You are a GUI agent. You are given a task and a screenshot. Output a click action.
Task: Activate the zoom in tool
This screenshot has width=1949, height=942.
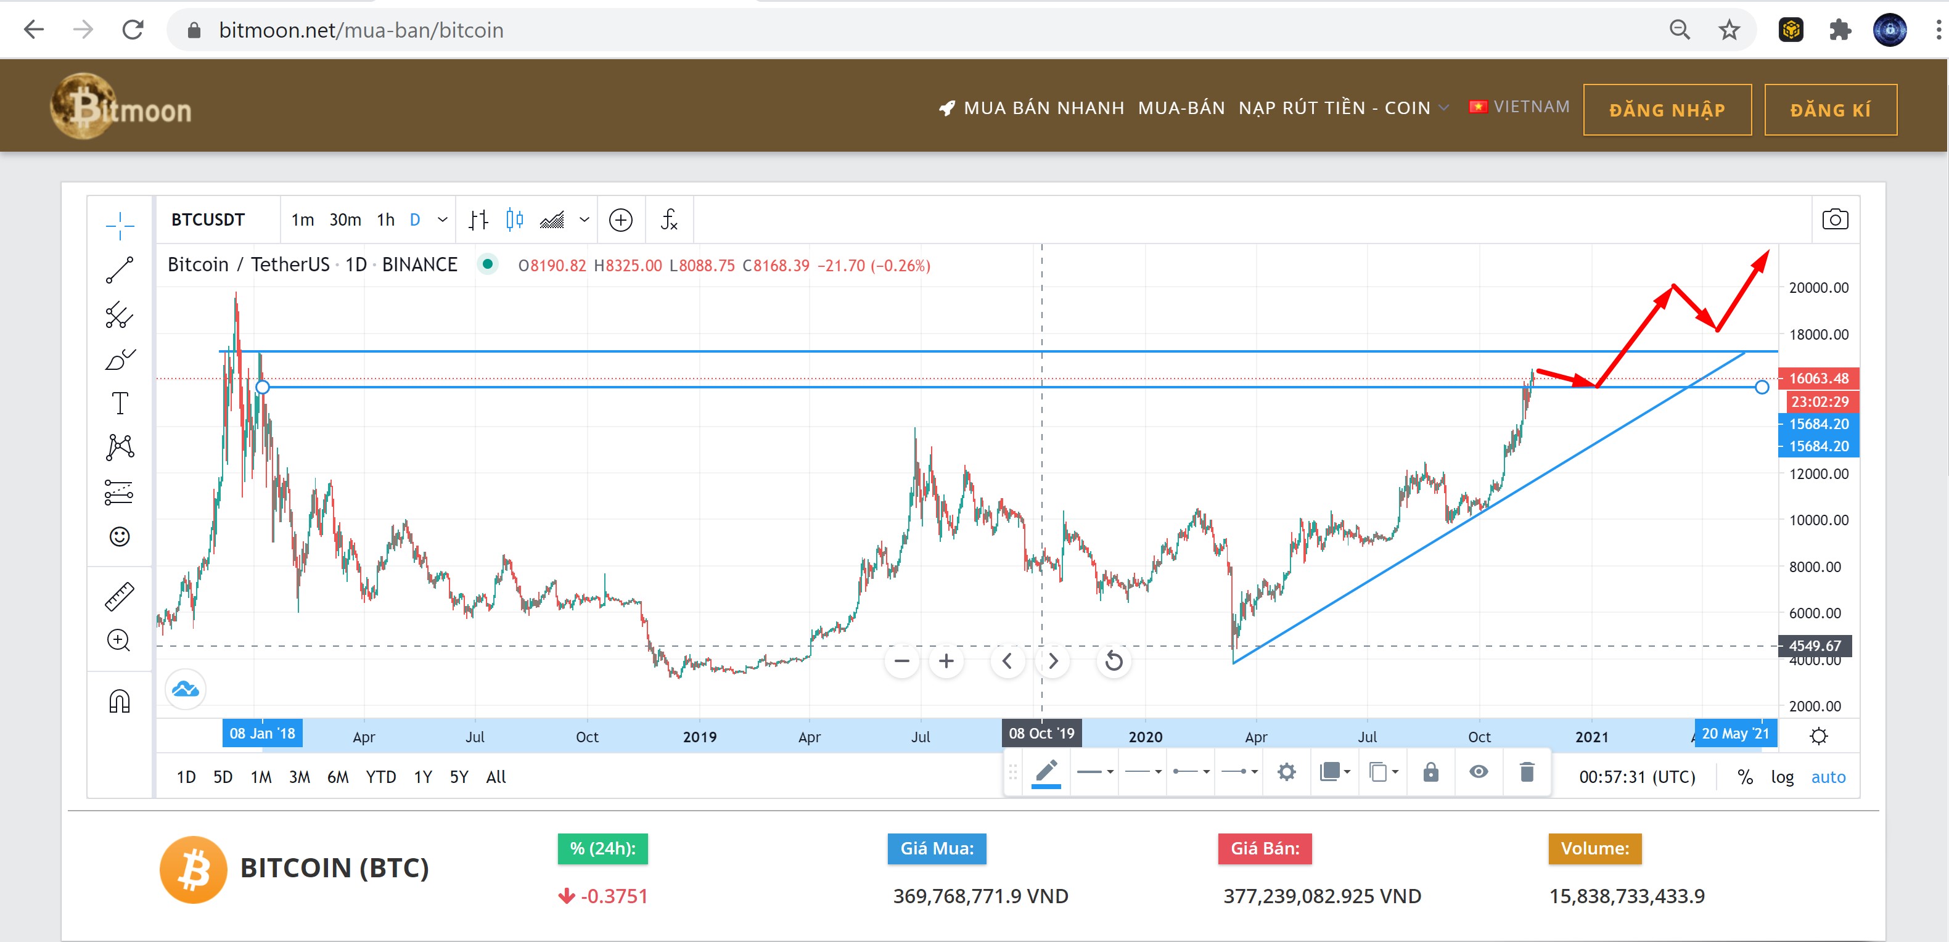point(120,640)
